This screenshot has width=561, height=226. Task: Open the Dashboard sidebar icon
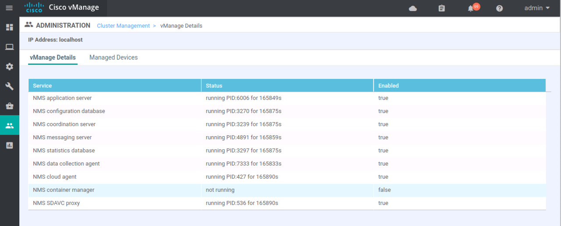9,27
